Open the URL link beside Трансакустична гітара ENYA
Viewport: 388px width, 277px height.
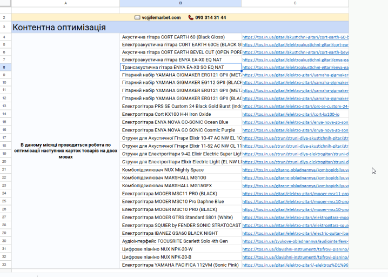[x=296, y=68]
